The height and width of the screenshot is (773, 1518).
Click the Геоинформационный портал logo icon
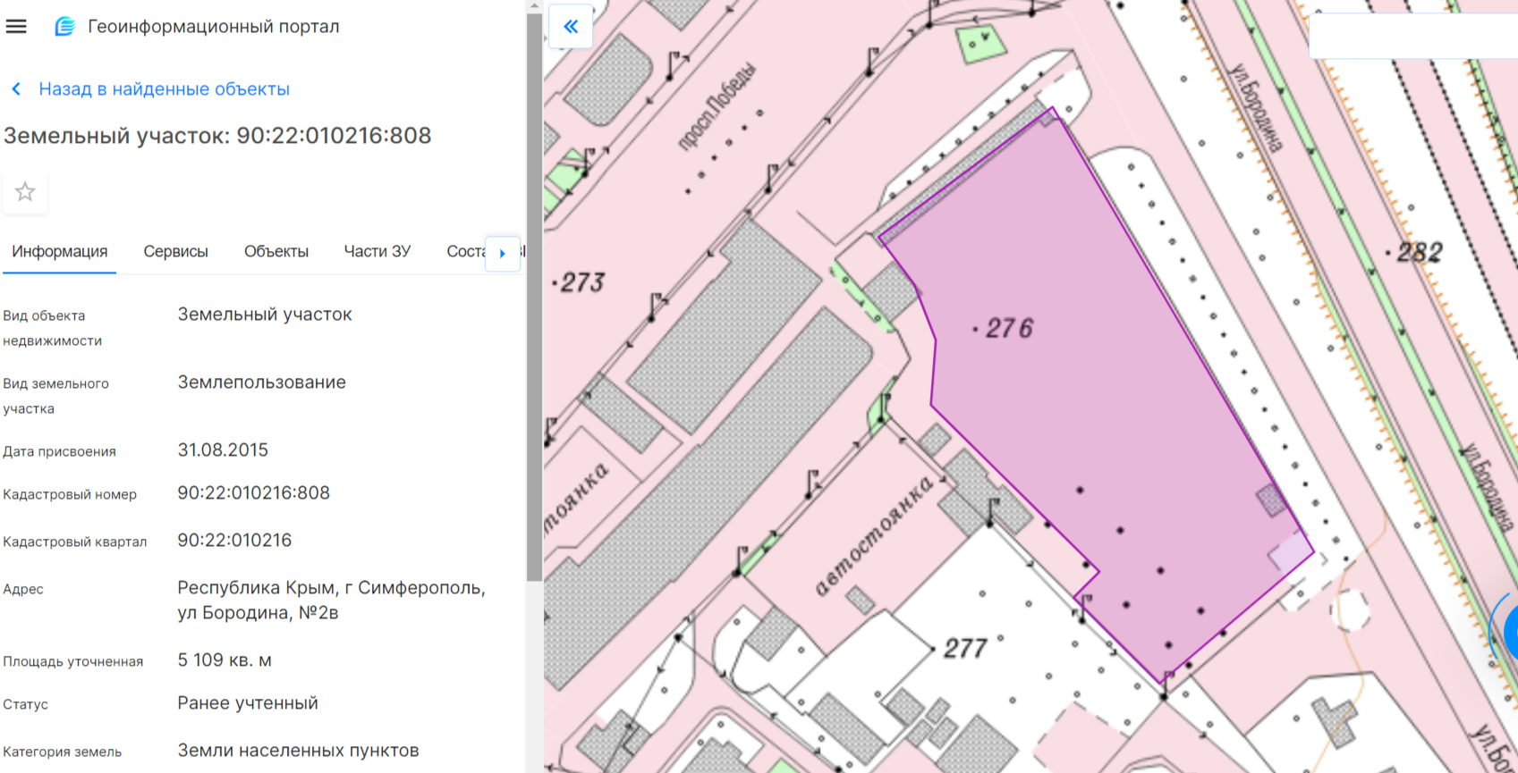pyautogui.click(x=64, y=27)
